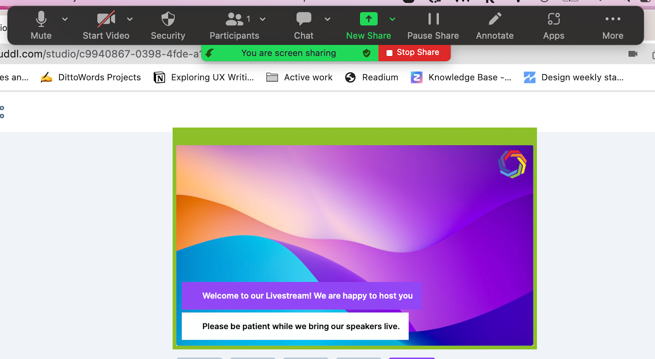The image size is (655, 359).
Task: Open Knowledge Base bookmark
Action: point(461,77)
